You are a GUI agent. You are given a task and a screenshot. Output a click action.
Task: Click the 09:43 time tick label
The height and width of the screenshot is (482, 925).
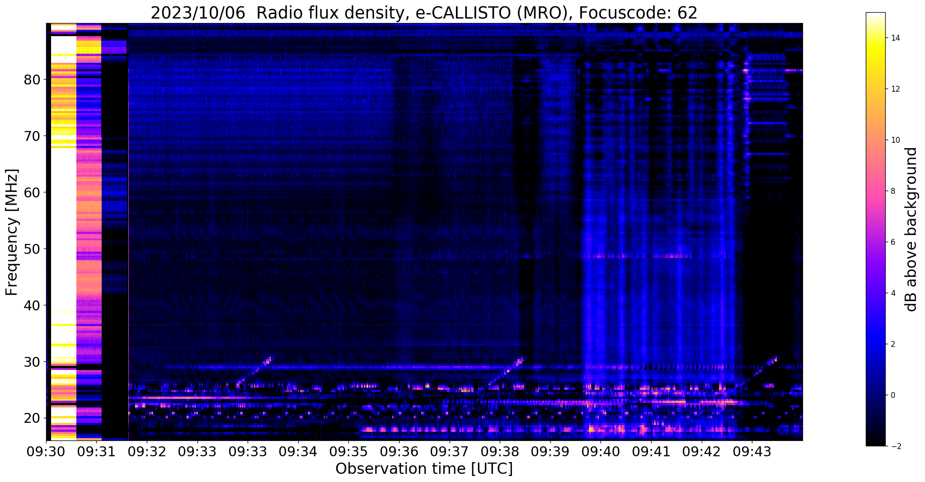752,452
